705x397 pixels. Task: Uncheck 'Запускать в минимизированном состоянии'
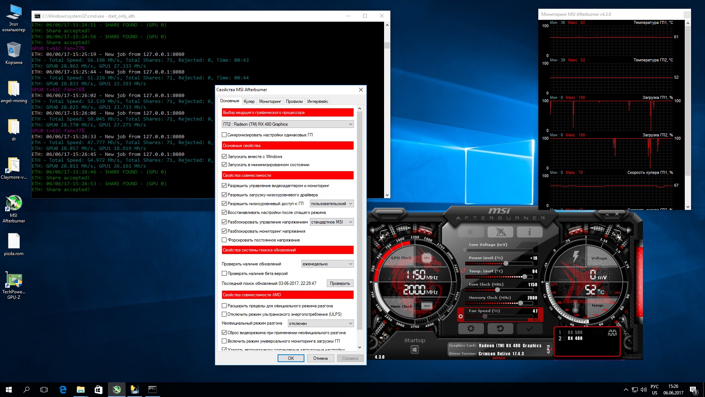[224, 165]
